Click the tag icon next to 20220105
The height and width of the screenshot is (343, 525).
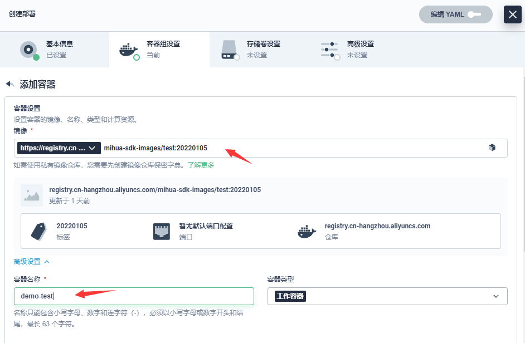38,231
